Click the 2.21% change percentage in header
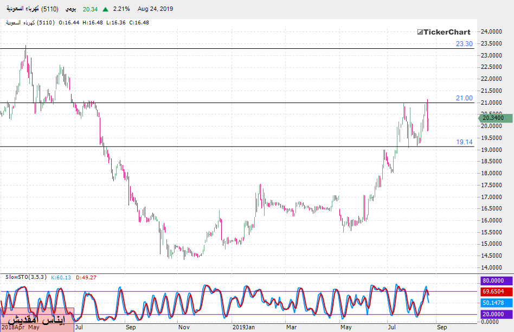514x332 pixels. (122, 9)
